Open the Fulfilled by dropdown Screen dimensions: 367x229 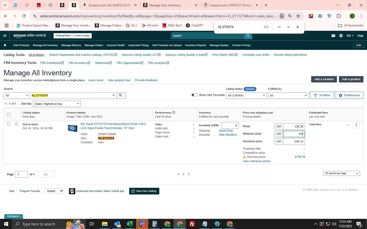[288, 95]
